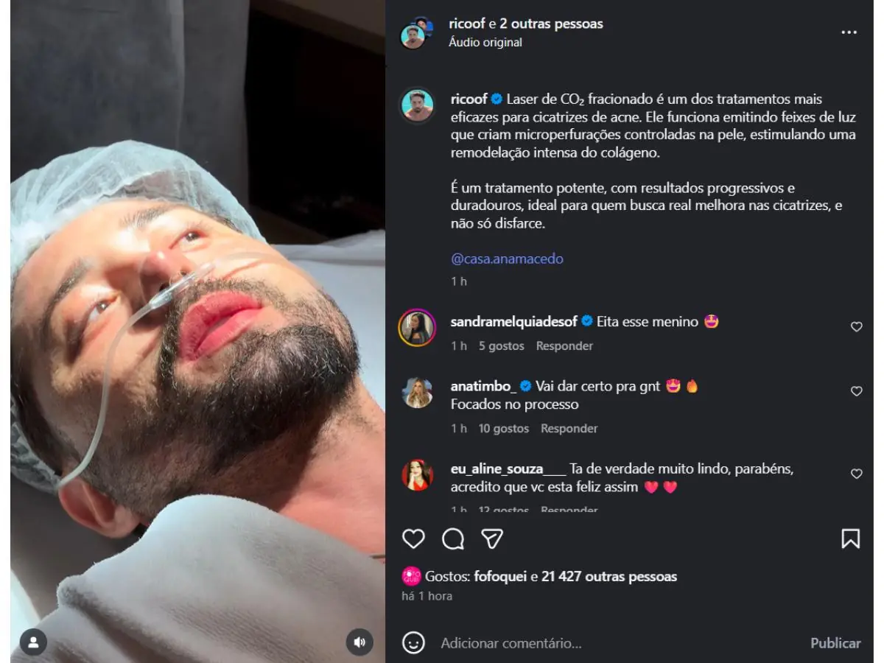Save post using the bookmark icon
Screen dimensions: 884x663
tap(850, 539)
